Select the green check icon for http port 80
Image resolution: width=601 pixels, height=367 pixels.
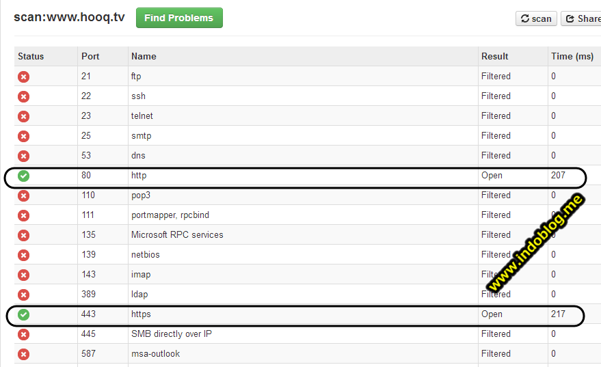tap(23, 176)
